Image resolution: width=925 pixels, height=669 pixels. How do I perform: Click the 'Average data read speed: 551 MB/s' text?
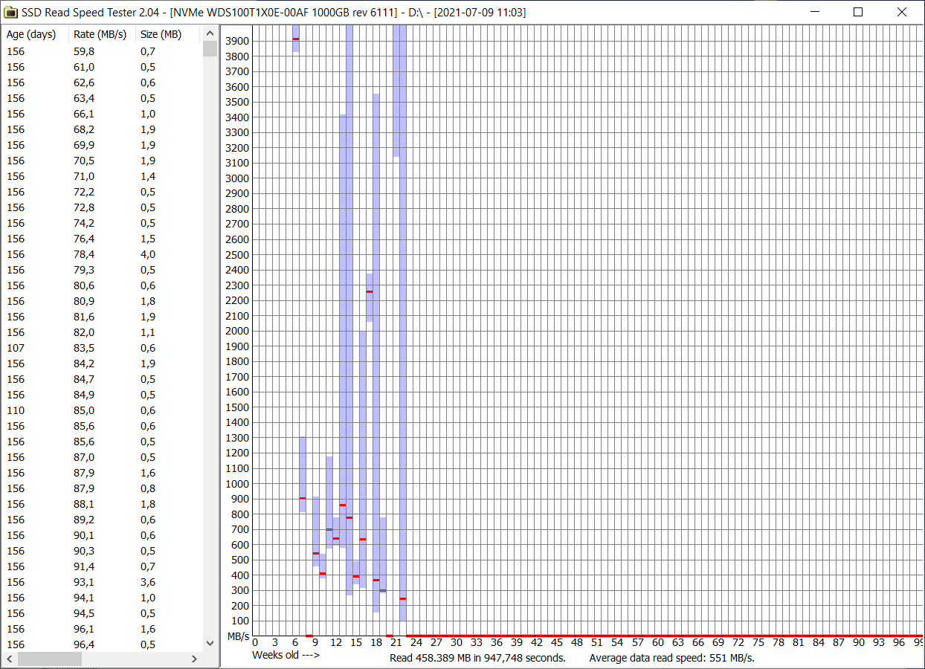pyautogui.click(x=672, y=658)
